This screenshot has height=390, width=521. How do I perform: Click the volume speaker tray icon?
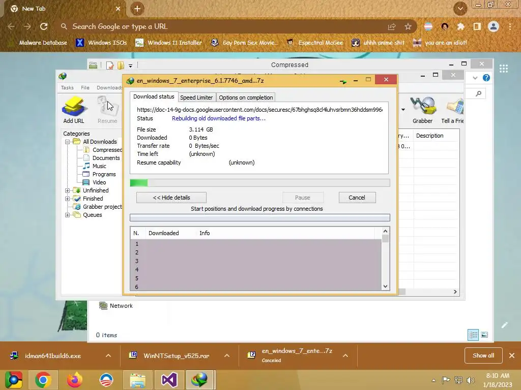471,380
